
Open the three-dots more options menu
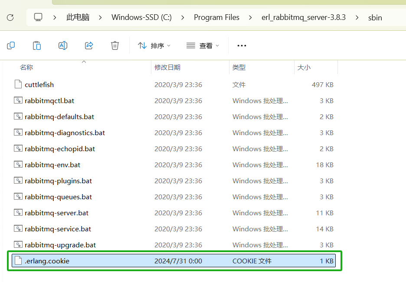tap(242, 46)
